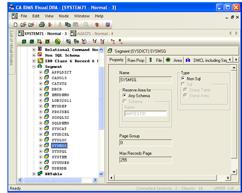Click the Segment icon beside Segment (SYSDICT) SYSMSG
The height and width of the screenshot is (193, 242).
tap(110, 51)
